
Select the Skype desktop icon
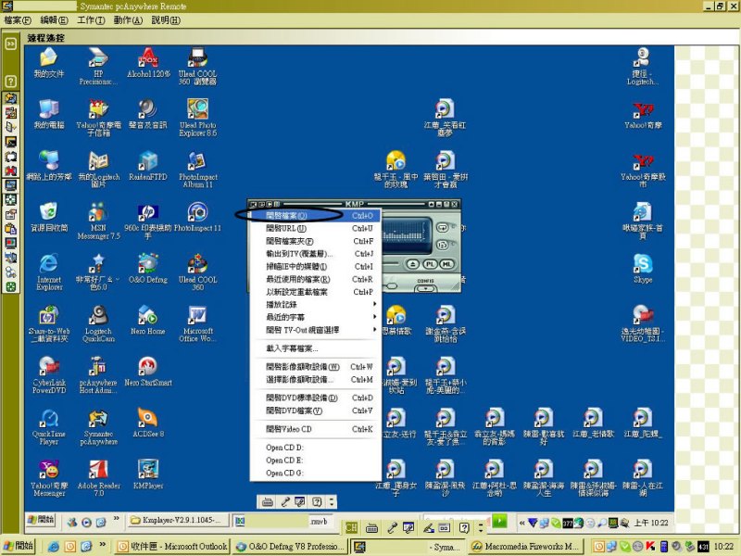tap(643, 268)
